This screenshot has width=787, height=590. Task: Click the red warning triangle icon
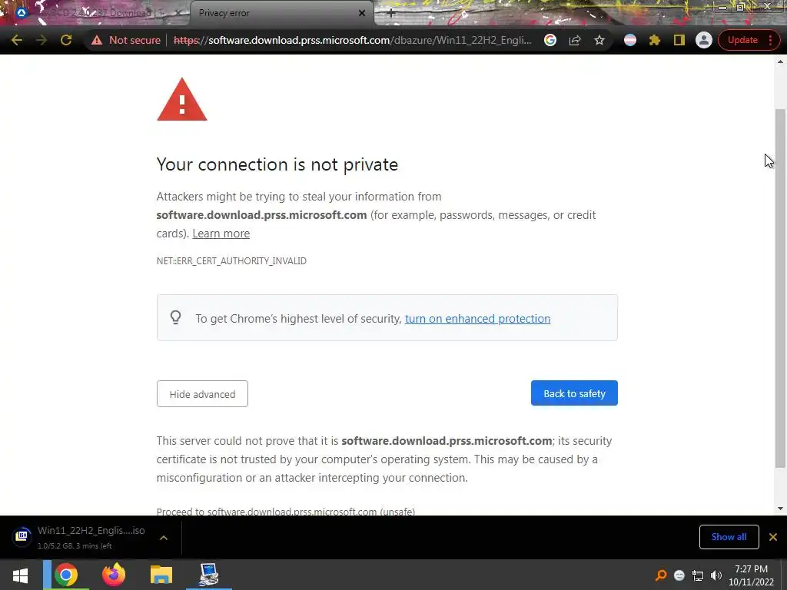[x=181, y=101]
